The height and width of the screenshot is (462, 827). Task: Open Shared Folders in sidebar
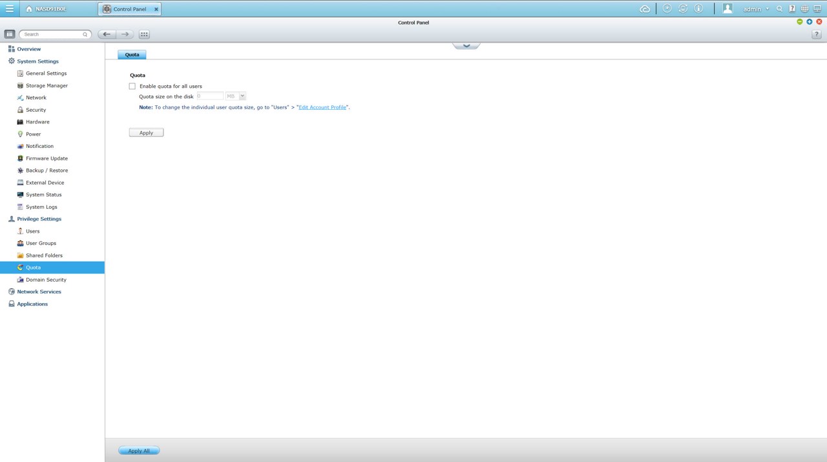[x=44, y=255]
